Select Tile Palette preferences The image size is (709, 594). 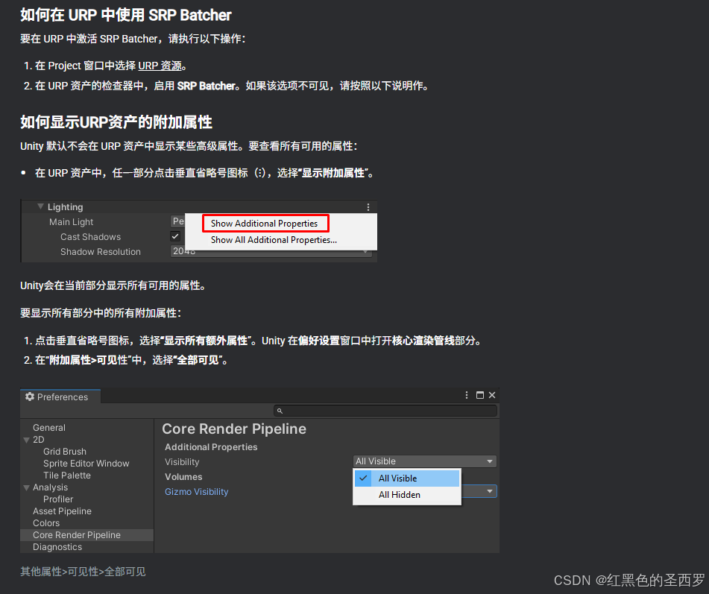tap(67, 475)
